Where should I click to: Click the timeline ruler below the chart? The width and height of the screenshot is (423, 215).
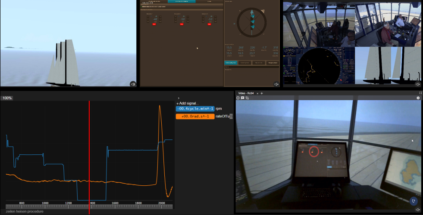(x=89, y=207)
